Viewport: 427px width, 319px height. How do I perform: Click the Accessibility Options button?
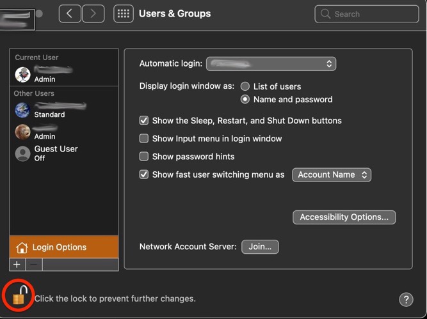coord(344,217)
